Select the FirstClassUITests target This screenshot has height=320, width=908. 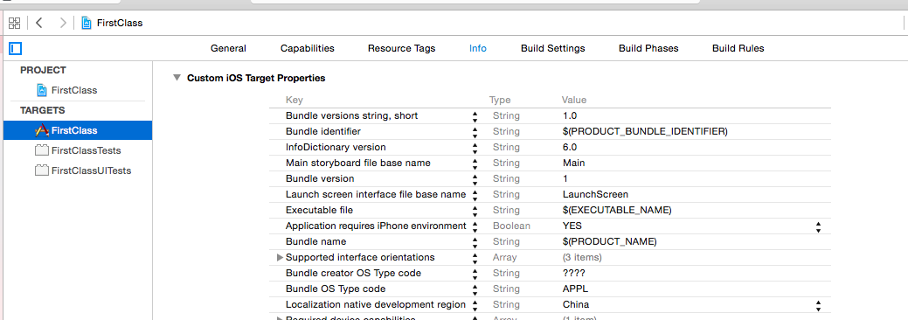coord(83,170)
